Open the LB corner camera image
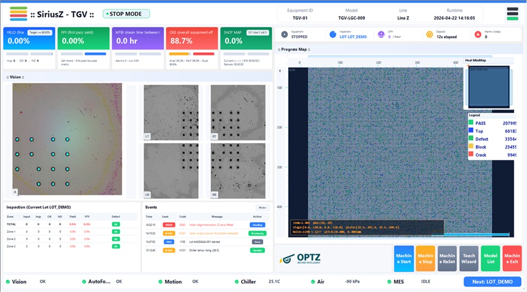This screenshot has height=292, width=527. pyautogui.click(x=171, y=171)
